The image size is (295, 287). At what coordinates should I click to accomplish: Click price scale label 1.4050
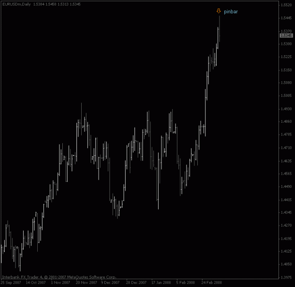pyautogui.click(x=286, y=264)
